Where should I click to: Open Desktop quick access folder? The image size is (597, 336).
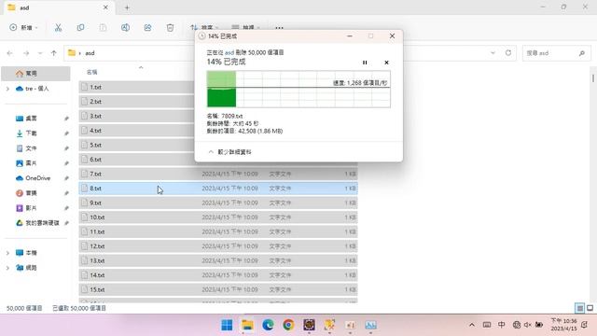31,119
